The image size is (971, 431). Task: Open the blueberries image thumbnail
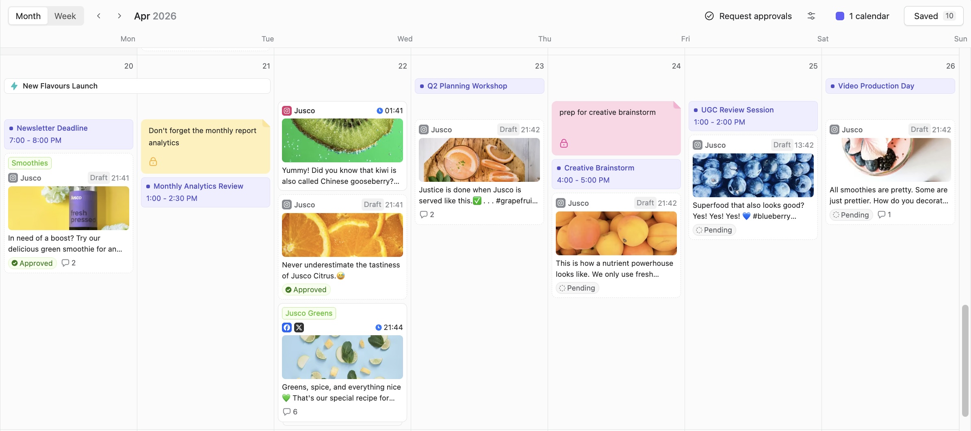753,175
